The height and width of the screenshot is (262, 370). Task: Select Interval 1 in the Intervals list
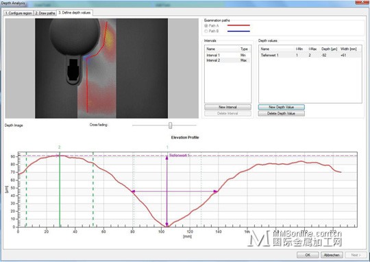click(227, 55)
